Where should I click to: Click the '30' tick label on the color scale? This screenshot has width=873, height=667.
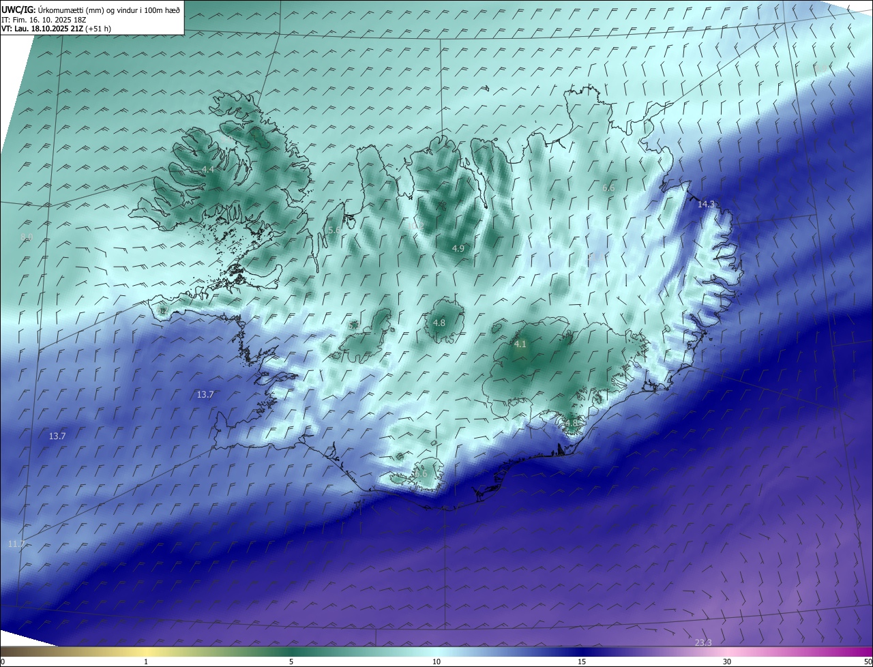pos(727,662)
